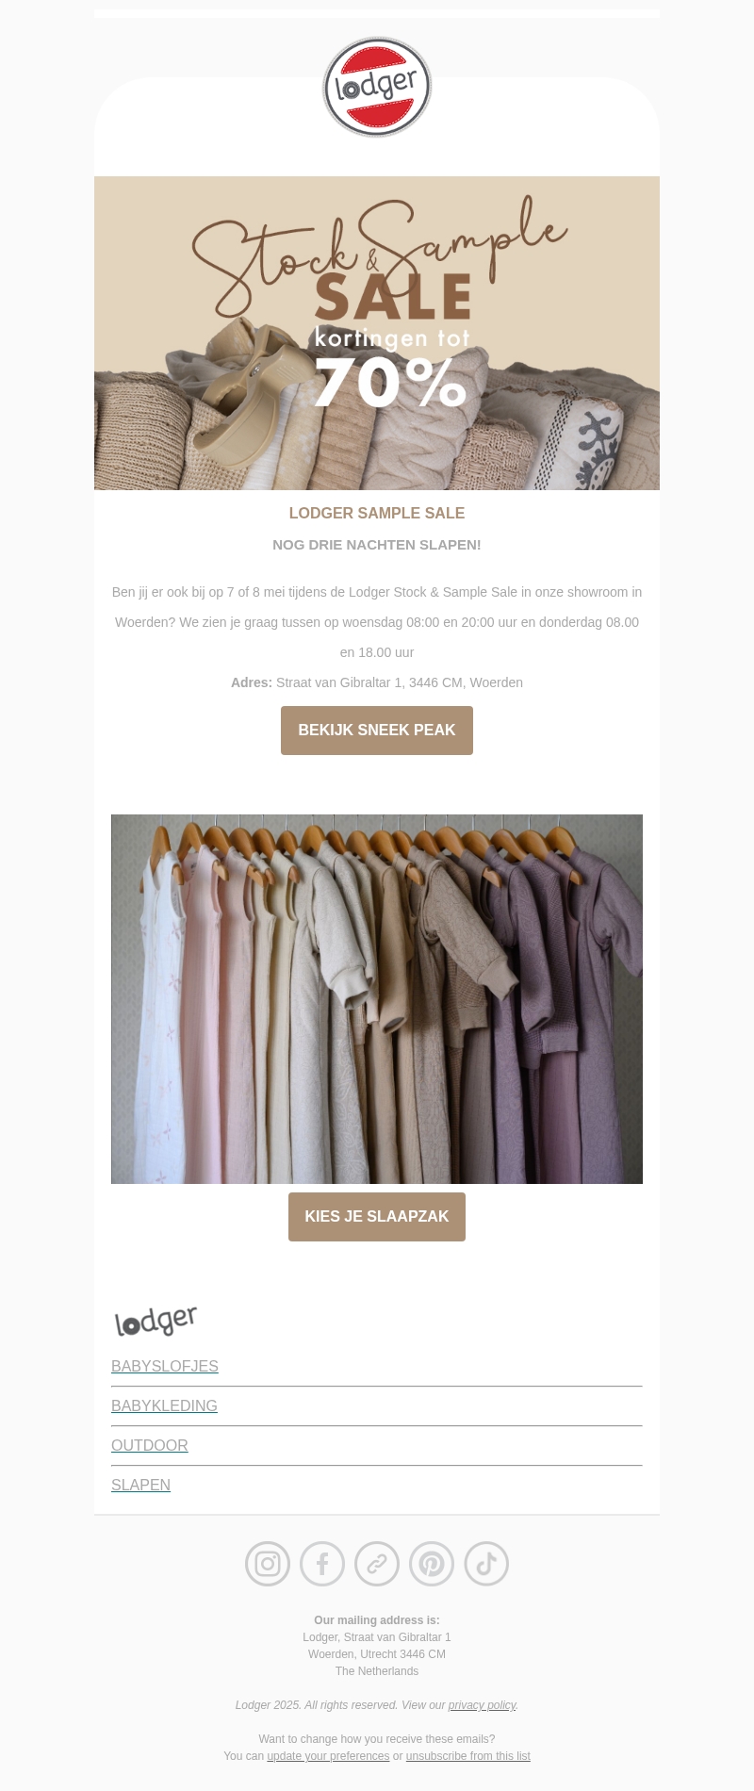Click the Kies Je Slaapzak button
The width and height of the screenshot is (754, 1791).
(377, 1217)
